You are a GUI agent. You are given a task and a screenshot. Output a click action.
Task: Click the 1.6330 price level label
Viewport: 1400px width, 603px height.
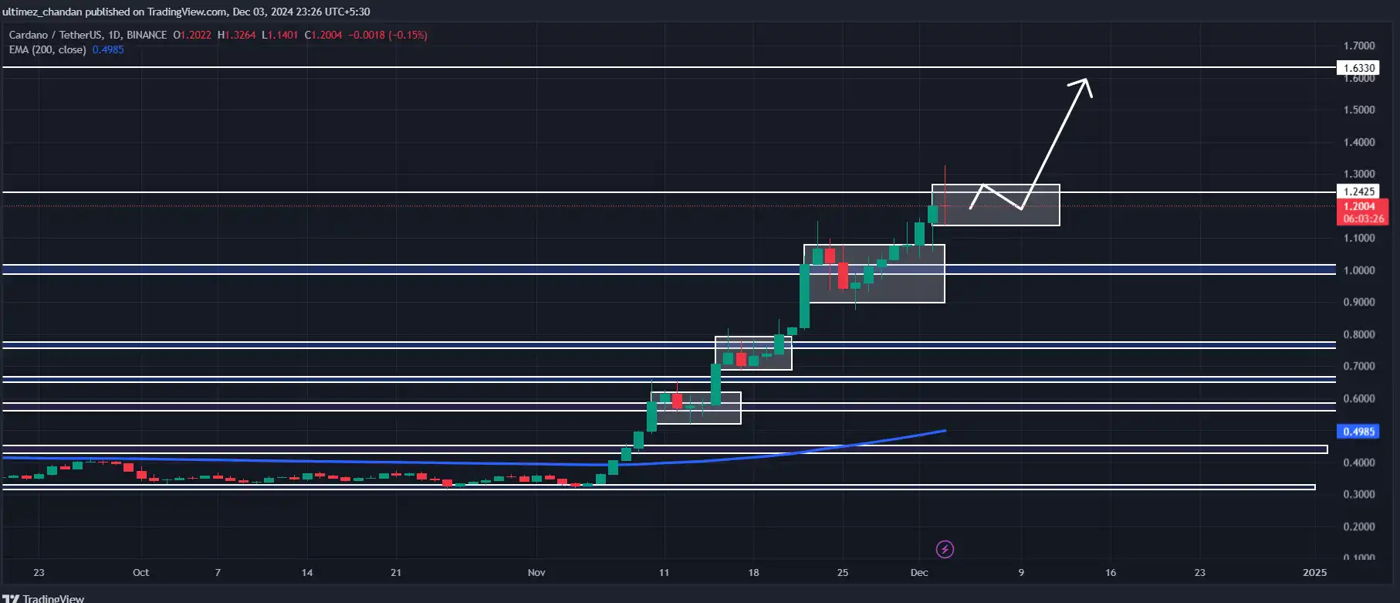coord(1358,68)
